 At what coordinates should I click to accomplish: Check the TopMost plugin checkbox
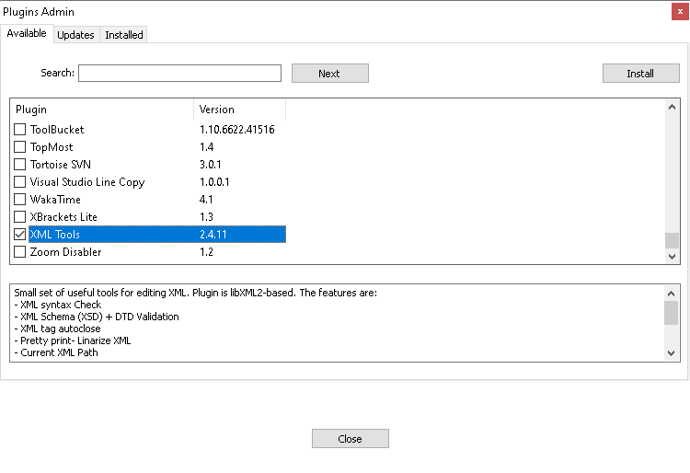click(x=20, y=147)
